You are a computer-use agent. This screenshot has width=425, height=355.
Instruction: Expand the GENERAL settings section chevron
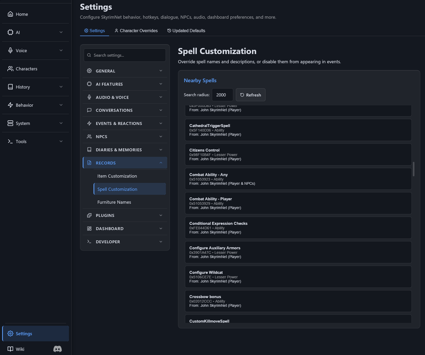coord(161,71)
